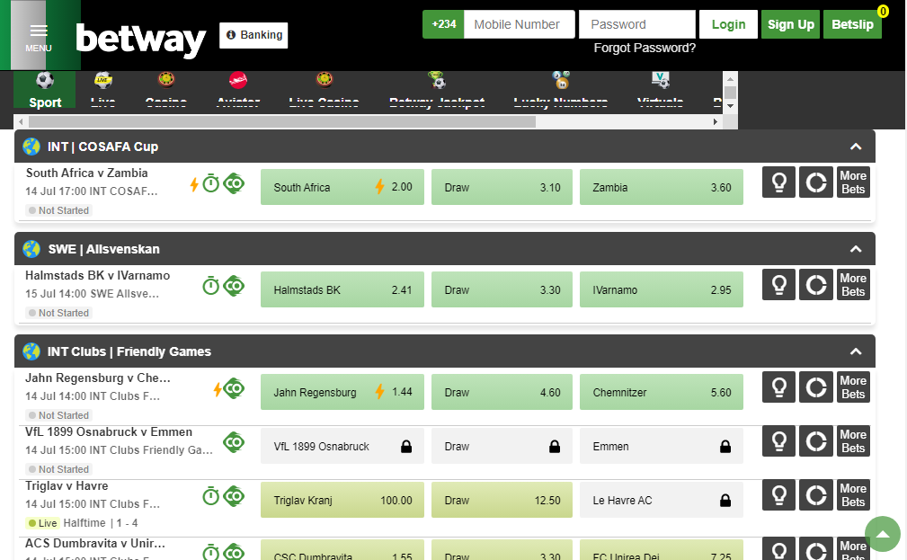This screenshot has height=560, width=907.
Task: Pick Draw 3.30 in Halmstads match
Action: 502,289
